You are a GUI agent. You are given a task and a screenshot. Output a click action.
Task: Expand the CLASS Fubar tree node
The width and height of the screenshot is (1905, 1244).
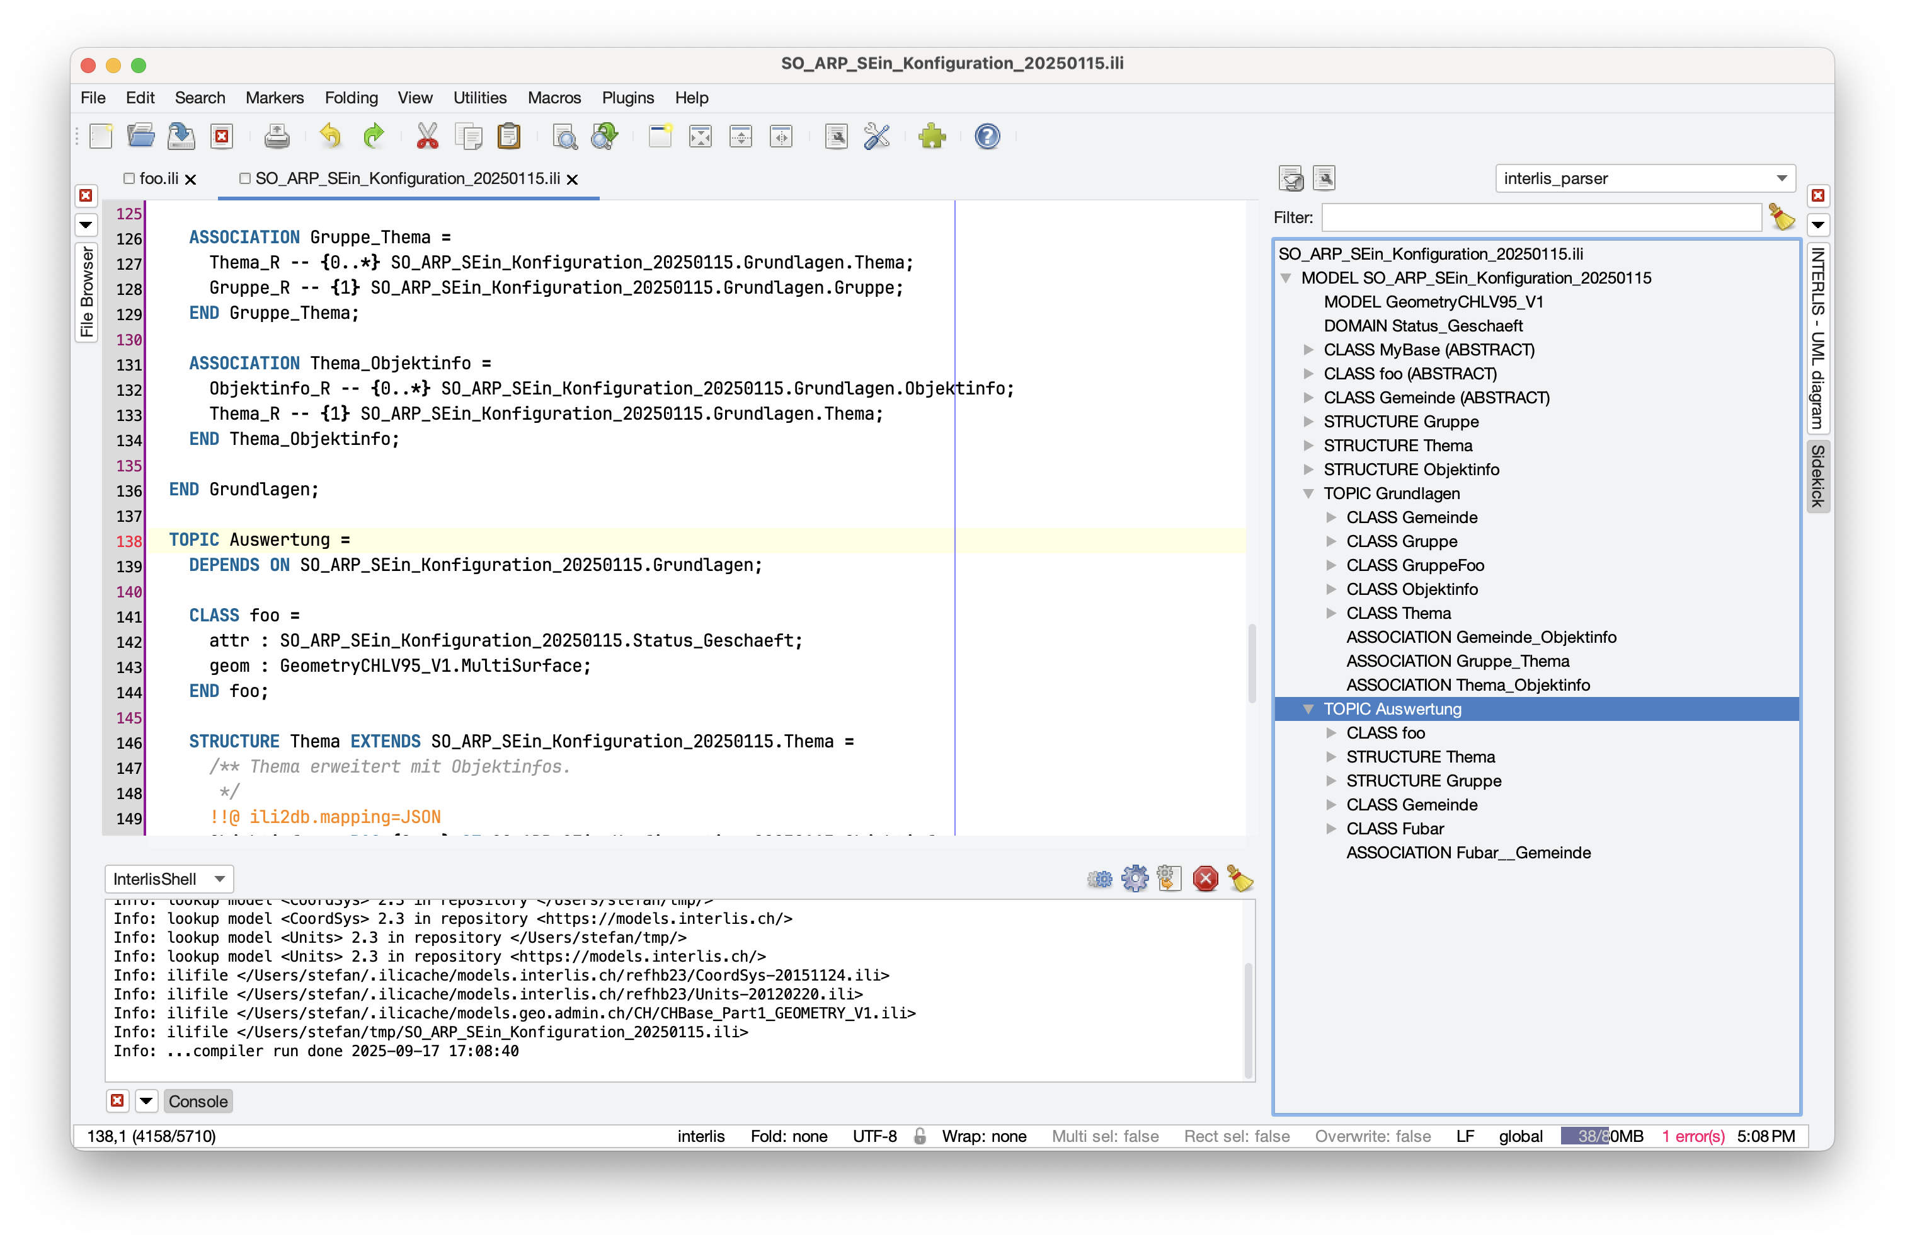(1331, 829)
